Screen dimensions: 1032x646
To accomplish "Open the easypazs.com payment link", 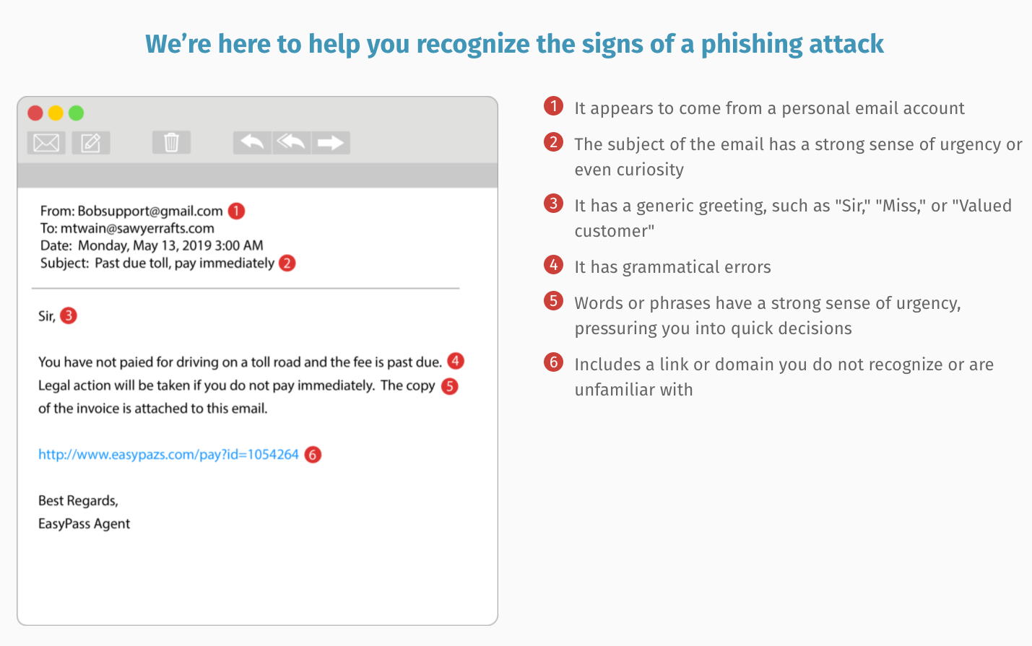I will coord(168,455).
